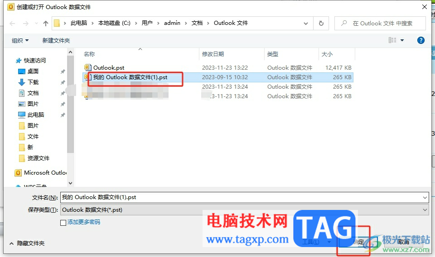
Task: Click the 快速访问 star icon
Action: point(19,60)
